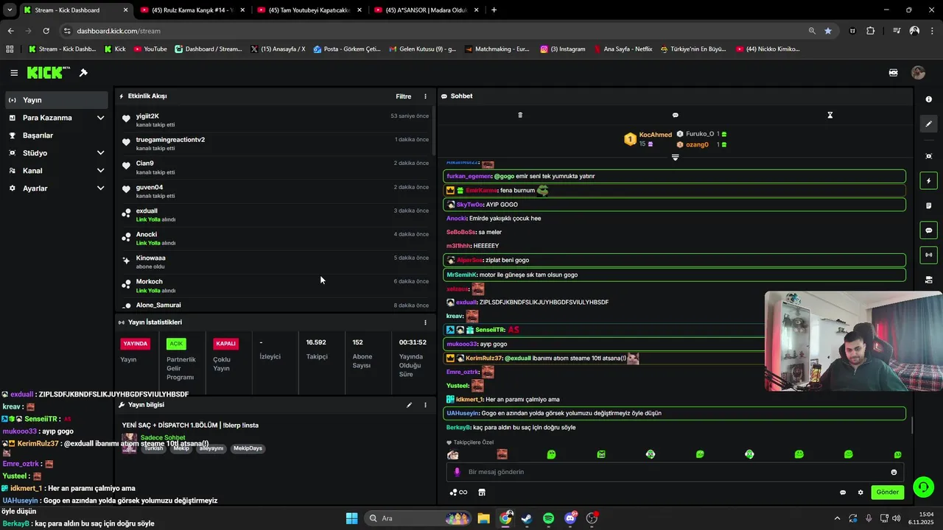
Task: Open the Matchmaking bookmark
Action: pyautogui.click(x=497, y=49)
